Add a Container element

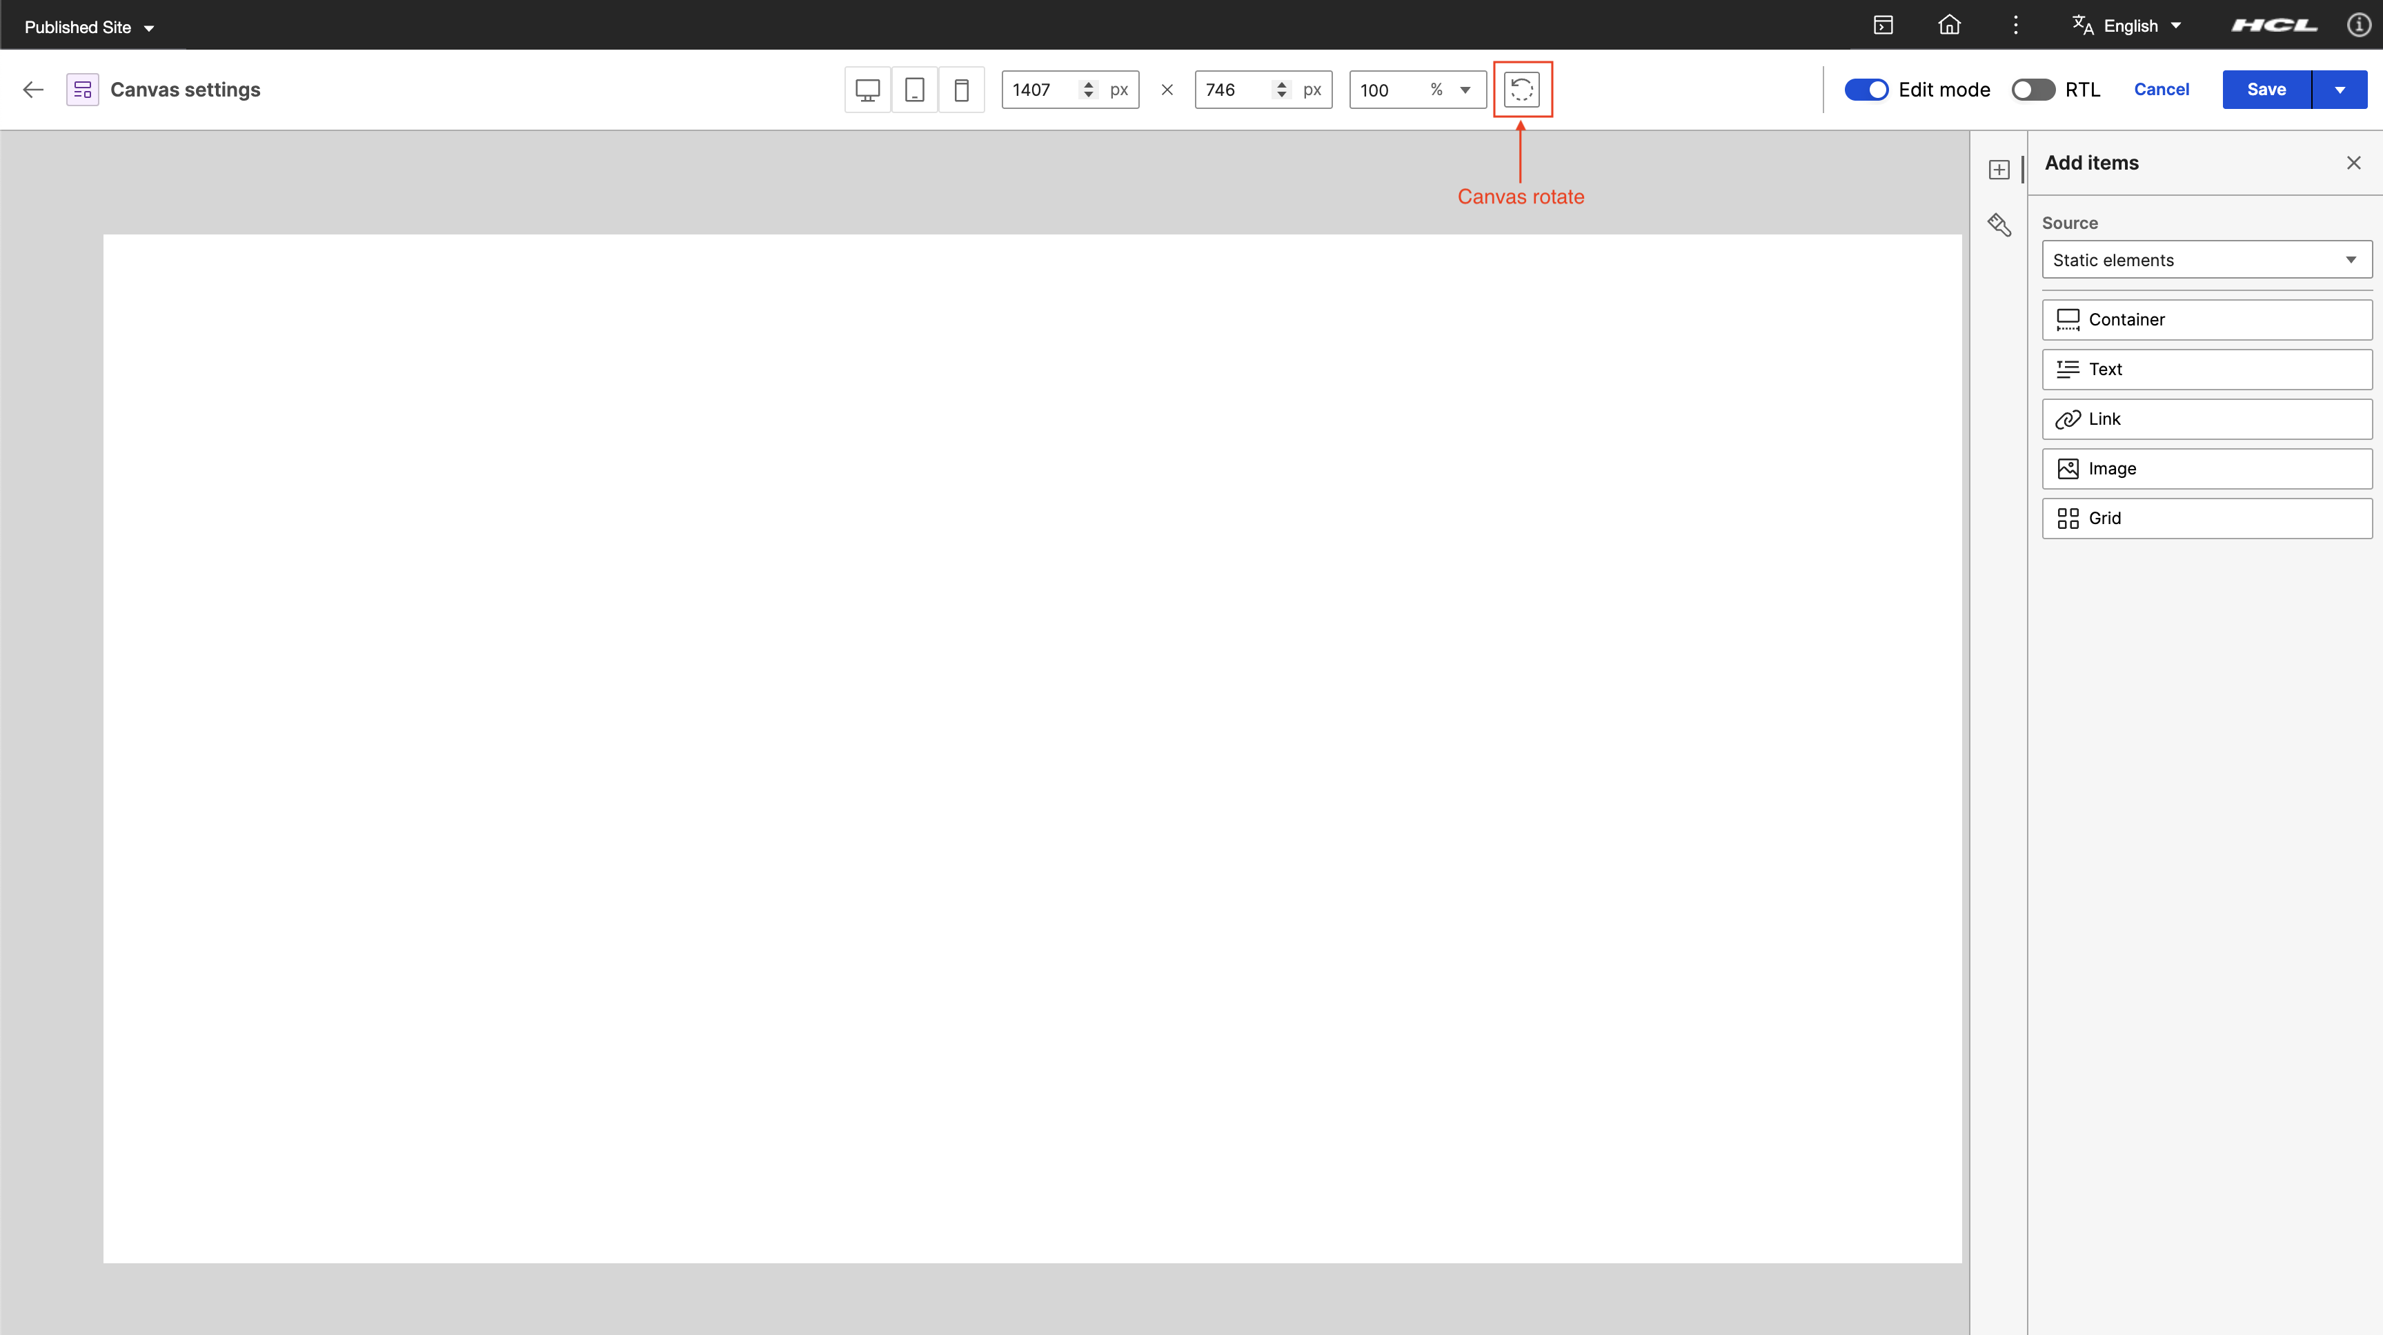click(x=2206, y=319)
